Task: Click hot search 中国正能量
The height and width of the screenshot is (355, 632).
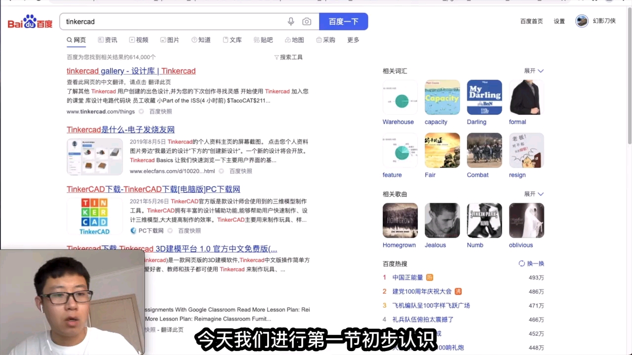Action: point(408,278)
